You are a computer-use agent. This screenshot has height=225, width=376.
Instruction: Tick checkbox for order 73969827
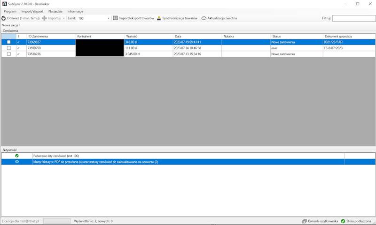tap(9, 42)
